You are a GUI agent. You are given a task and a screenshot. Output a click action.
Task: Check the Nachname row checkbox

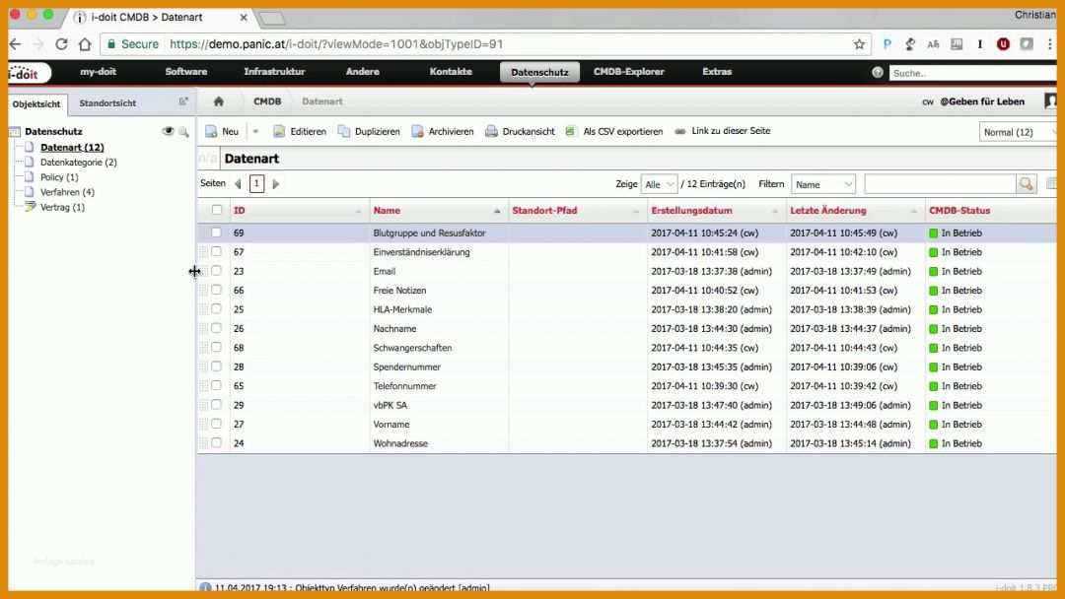click(x=217, y=328)
